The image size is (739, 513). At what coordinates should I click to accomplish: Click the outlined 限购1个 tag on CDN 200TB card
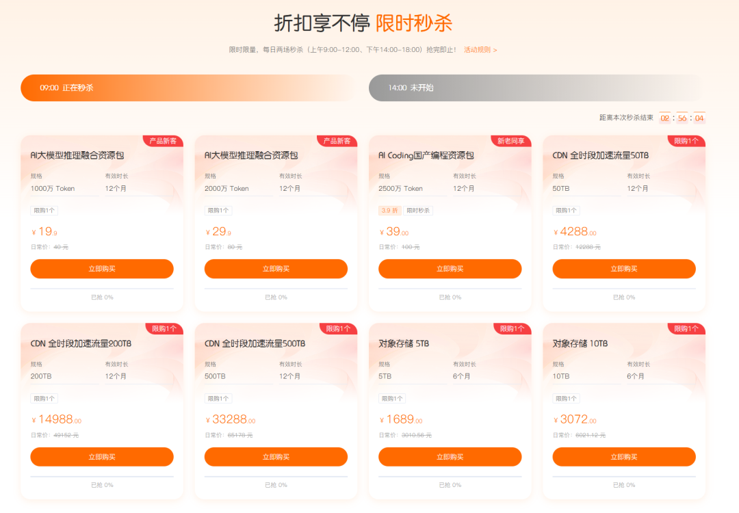point(44,399)
